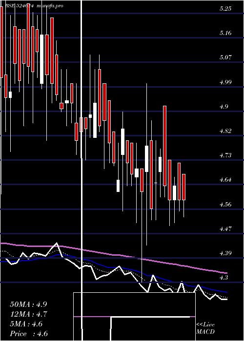Click the 4.3 price axis label
The image size is (244, 341).
pos(224,278)
